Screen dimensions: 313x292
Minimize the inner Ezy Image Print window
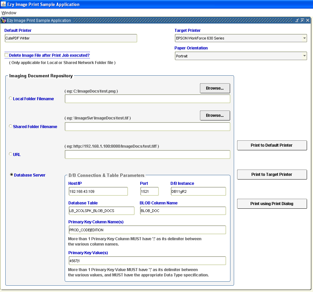[x=297, y=20]
